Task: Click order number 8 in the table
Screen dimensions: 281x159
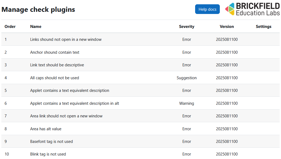Action: [6, 129]
